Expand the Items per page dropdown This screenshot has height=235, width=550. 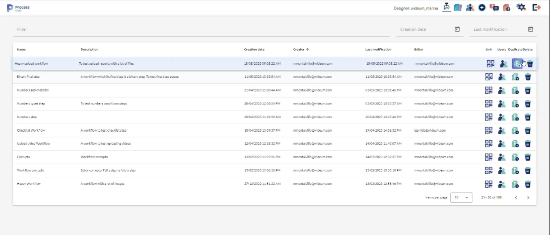pos(461,197)
